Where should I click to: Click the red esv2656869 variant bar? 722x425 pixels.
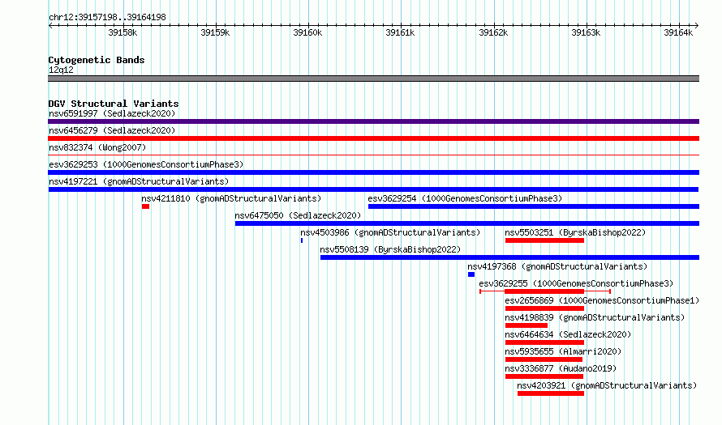point(544,308)
